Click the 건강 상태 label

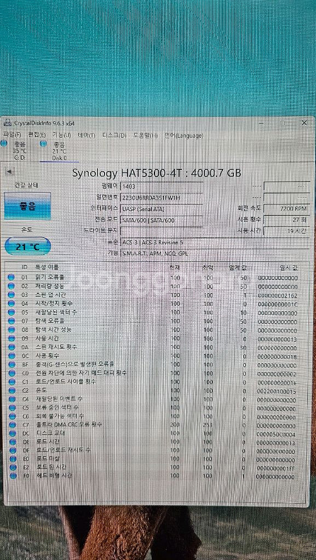[26, 185]
